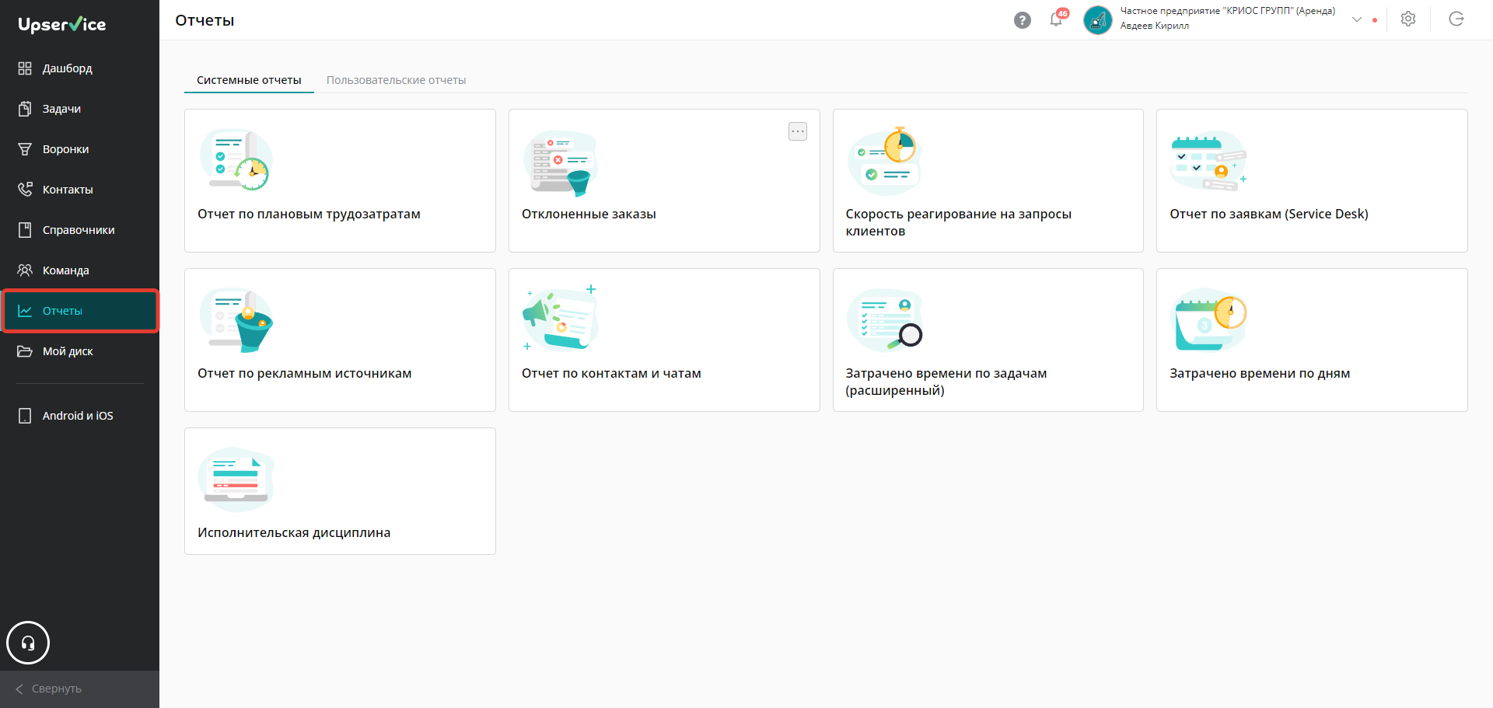The height and width of the screenshot is (708, 1493).
Task: Open Android и iOS menu item
Action: pos(79,416)
